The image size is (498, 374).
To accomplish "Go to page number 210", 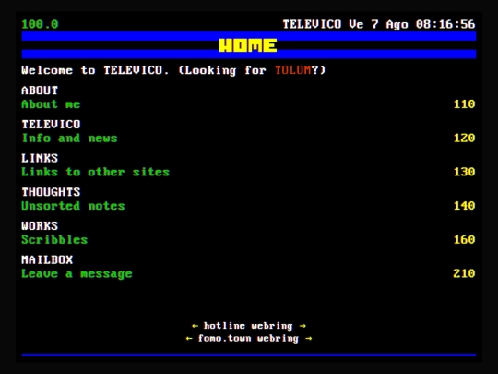I will [x=464, y=273].
